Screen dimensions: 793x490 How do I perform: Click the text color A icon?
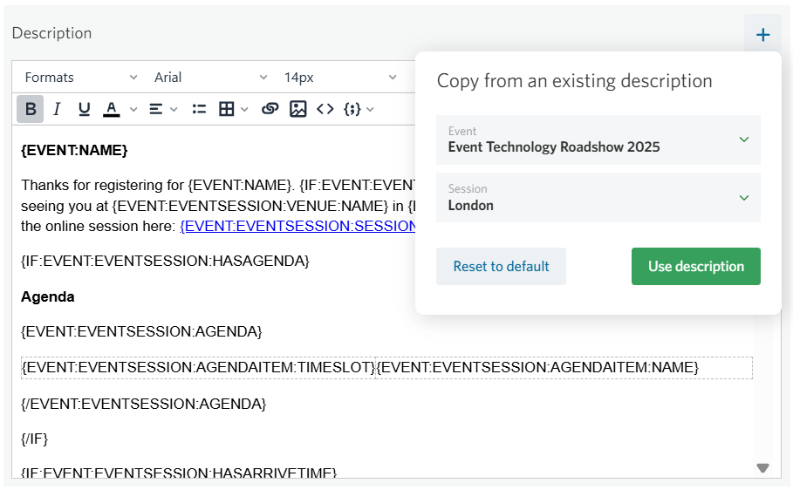112,109
